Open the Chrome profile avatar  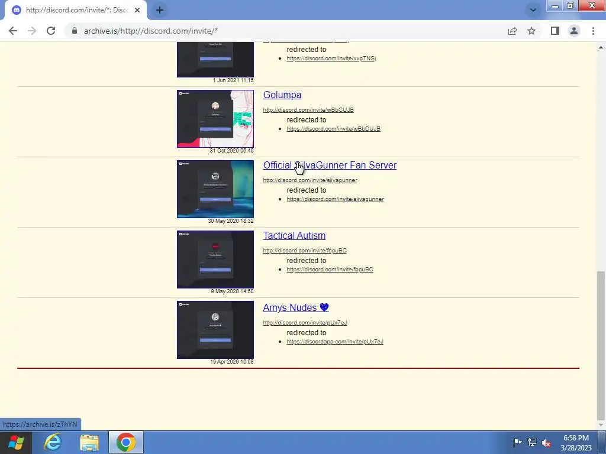(x=574, y=31)
